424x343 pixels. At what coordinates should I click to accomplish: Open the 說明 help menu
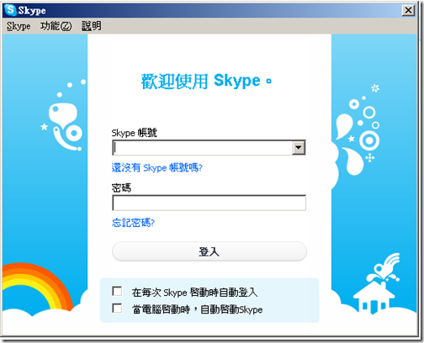coord(92,26)
